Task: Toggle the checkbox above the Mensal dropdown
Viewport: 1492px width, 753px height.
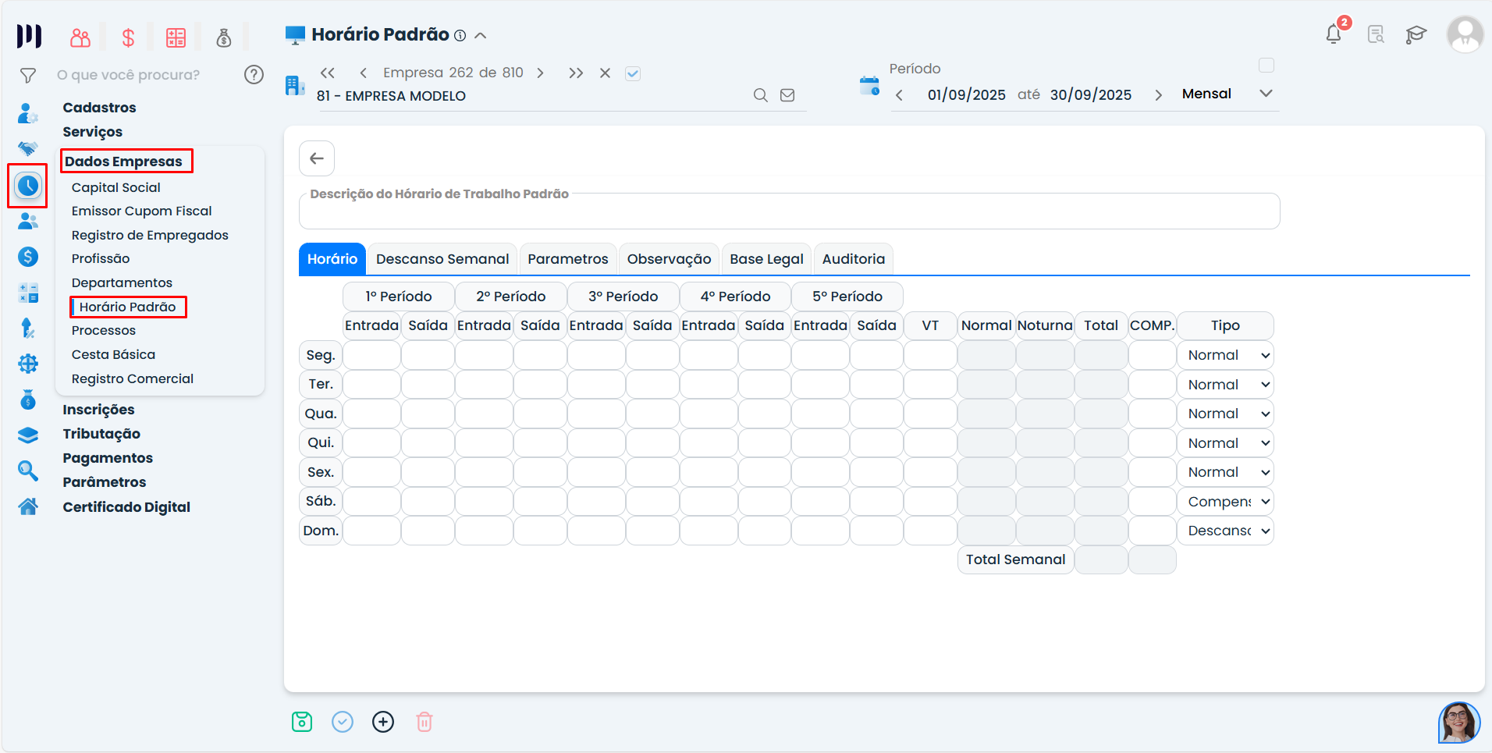Action: [1266, 66]
